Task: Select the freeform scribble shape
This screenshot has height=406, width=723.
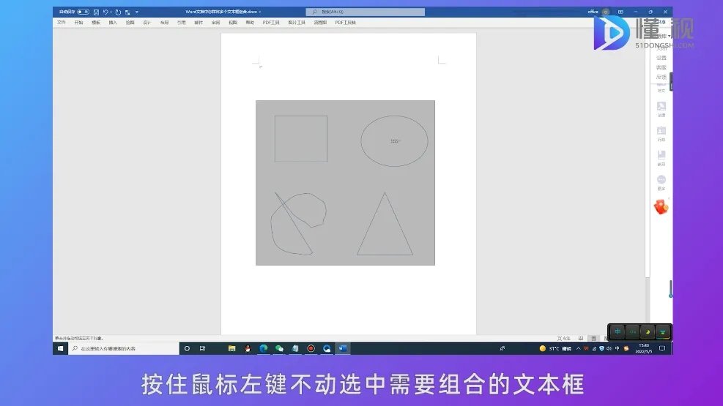Action: [298, 224]
